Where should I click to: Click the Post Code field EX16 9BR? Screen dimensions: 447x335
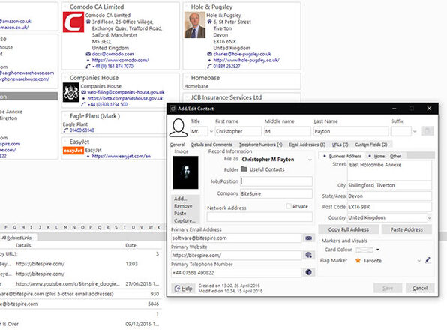[389, 207]
